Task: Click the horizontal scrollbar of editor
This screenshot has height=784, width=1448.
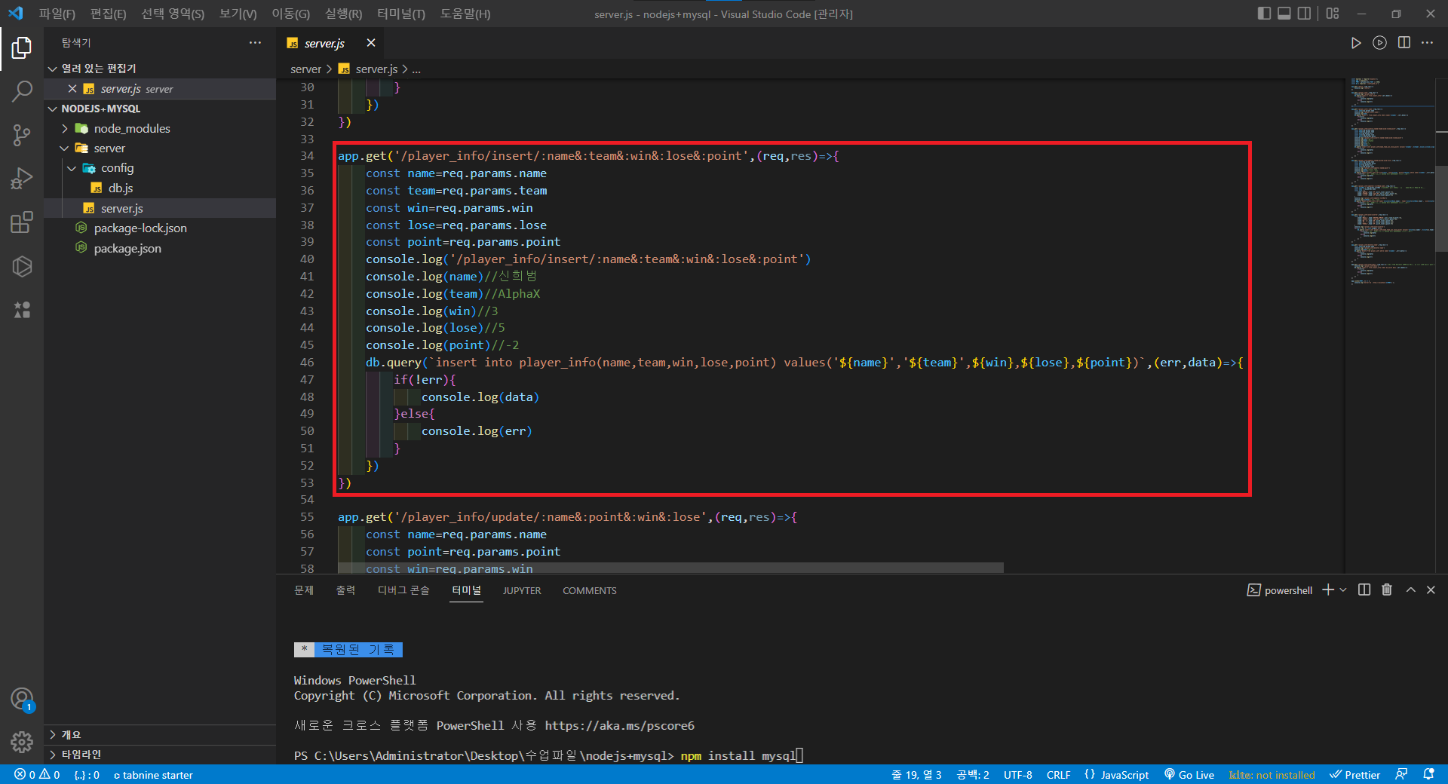Action: (670, 568)
